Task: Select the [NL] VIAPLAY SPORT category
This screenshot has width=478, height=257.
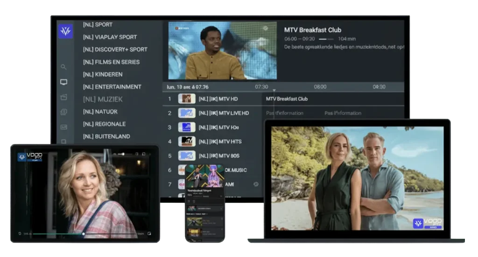Action: pos(110,37)
